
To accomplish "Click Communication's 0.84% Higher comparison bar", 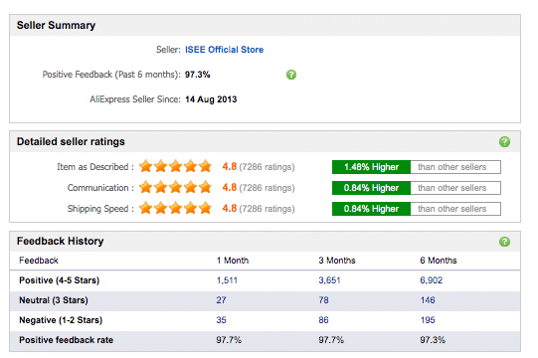I will pyautogui.click(x=417, y=188).
